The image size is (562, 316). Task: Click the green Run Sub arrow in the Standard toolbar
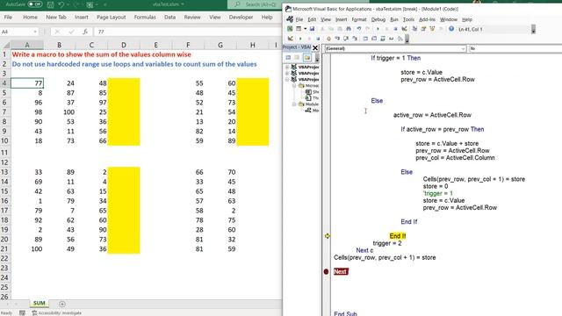[378, 29]
